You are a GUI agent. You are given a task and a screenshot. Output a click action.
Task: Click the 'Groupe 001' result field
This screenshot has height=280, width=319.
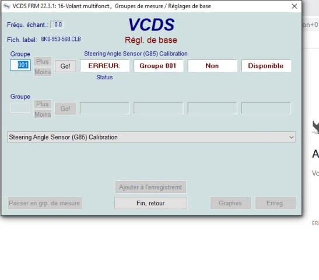point(158,66)
